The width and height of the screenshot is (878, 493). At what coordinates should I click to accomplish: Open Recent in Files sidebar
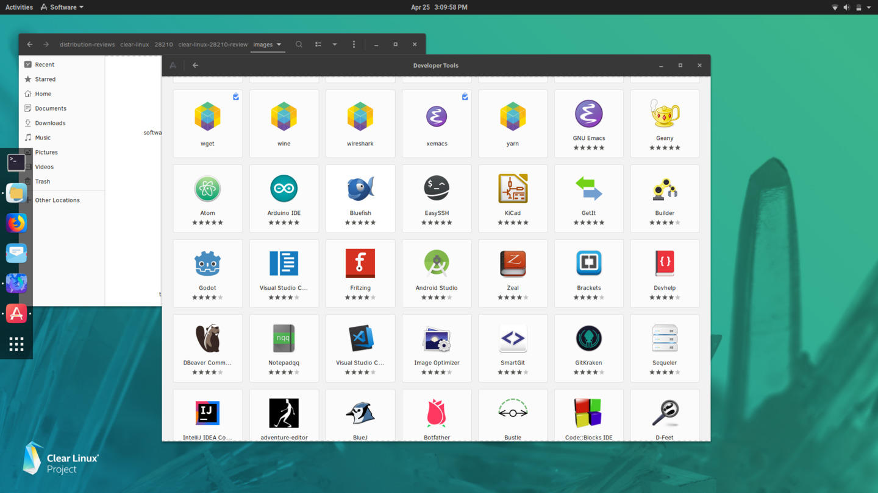pyautogui.click(x=62, y=65)
